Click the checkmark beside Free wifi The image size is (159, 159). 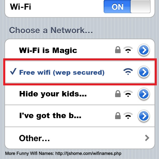(13, 71)
